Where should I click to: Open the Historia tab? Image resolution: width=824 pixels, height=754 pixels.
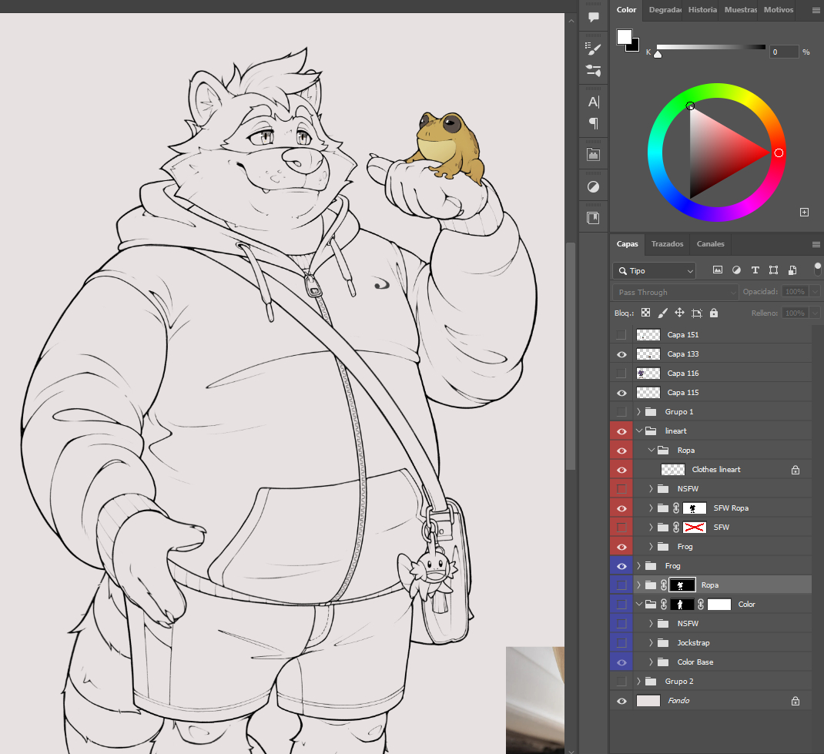coord(702,10)
